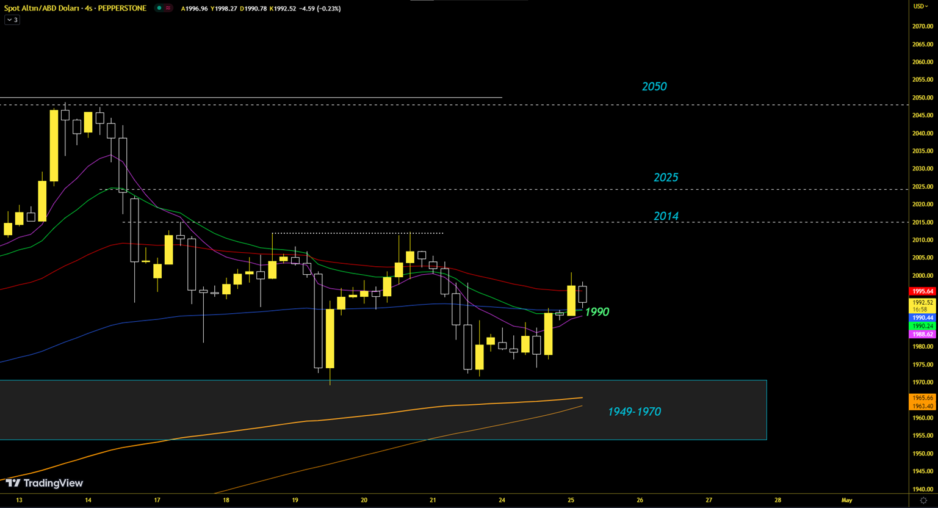
Task: Open the USD currency dropdown
Action: pos(920,6)
